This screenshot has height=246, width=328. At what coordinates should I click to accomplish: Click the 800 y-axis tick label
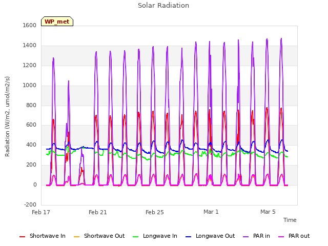pyautogui.click(x=31, y=105)
